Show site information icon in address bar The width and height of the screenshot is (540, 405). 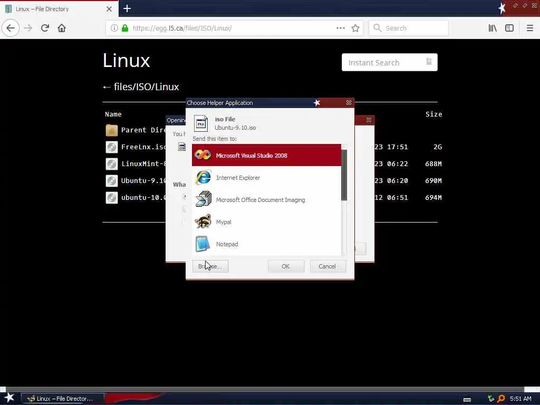point(114,28)
